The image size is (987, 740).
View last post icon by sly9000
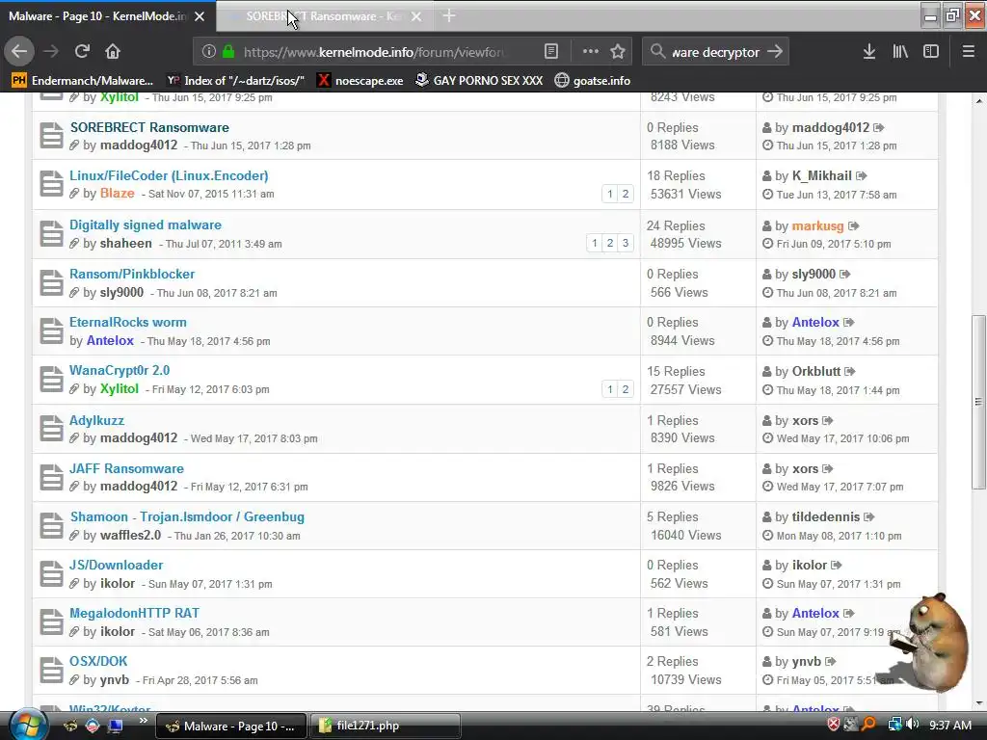[845, 274]
